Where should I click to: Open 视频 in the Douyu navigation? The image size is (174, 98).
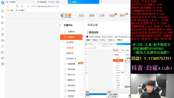coord(112,16)
